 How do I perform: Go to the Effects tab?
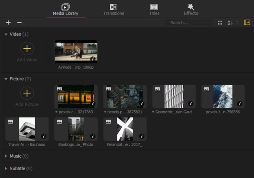pyautogui.click(x=191, y=10)
